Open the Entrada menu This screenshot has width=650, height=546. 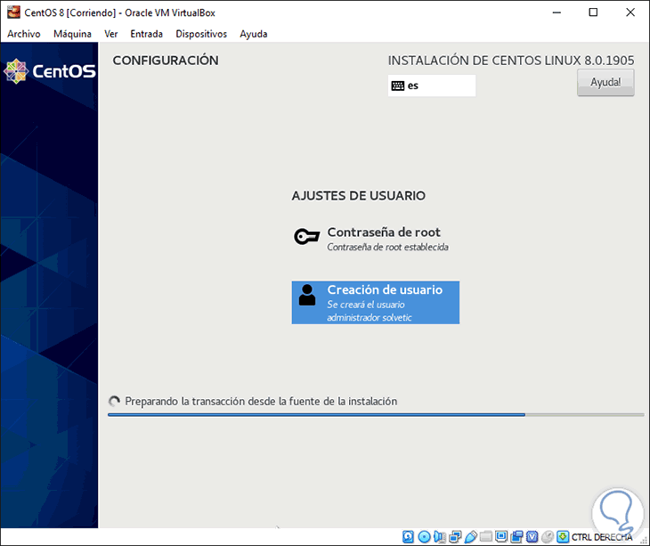point(146,34)
